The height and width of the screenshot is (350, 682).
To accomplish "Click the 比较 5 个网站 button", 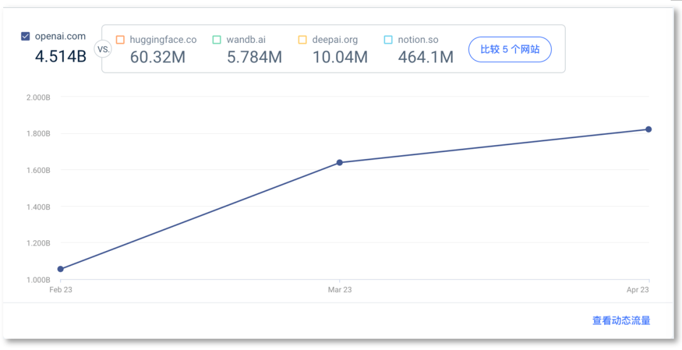I will pyautogui.click(x=510, y=49).
